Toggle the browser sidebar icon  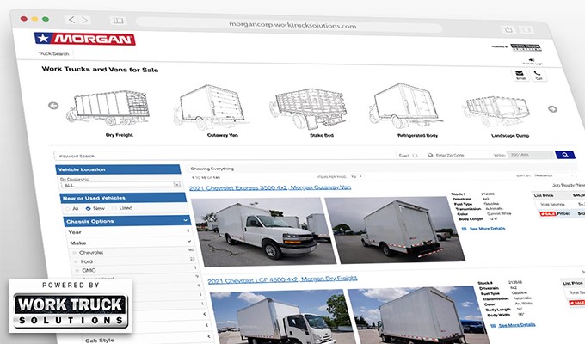pyautogui.click(x=118, y=21)
